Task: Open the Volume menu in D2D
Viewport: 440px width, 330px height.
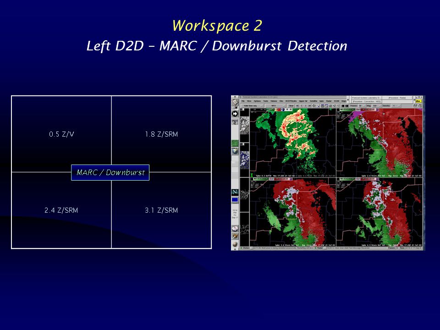Action: [x=274, y=101]
